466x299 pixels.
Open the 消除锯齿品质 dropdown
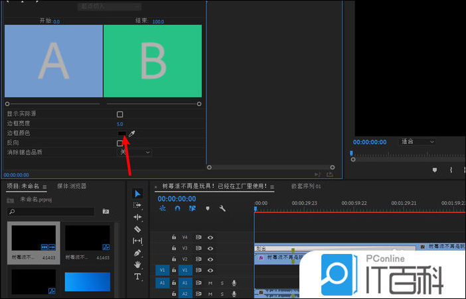pyautogui.click(x=134, y=152)
